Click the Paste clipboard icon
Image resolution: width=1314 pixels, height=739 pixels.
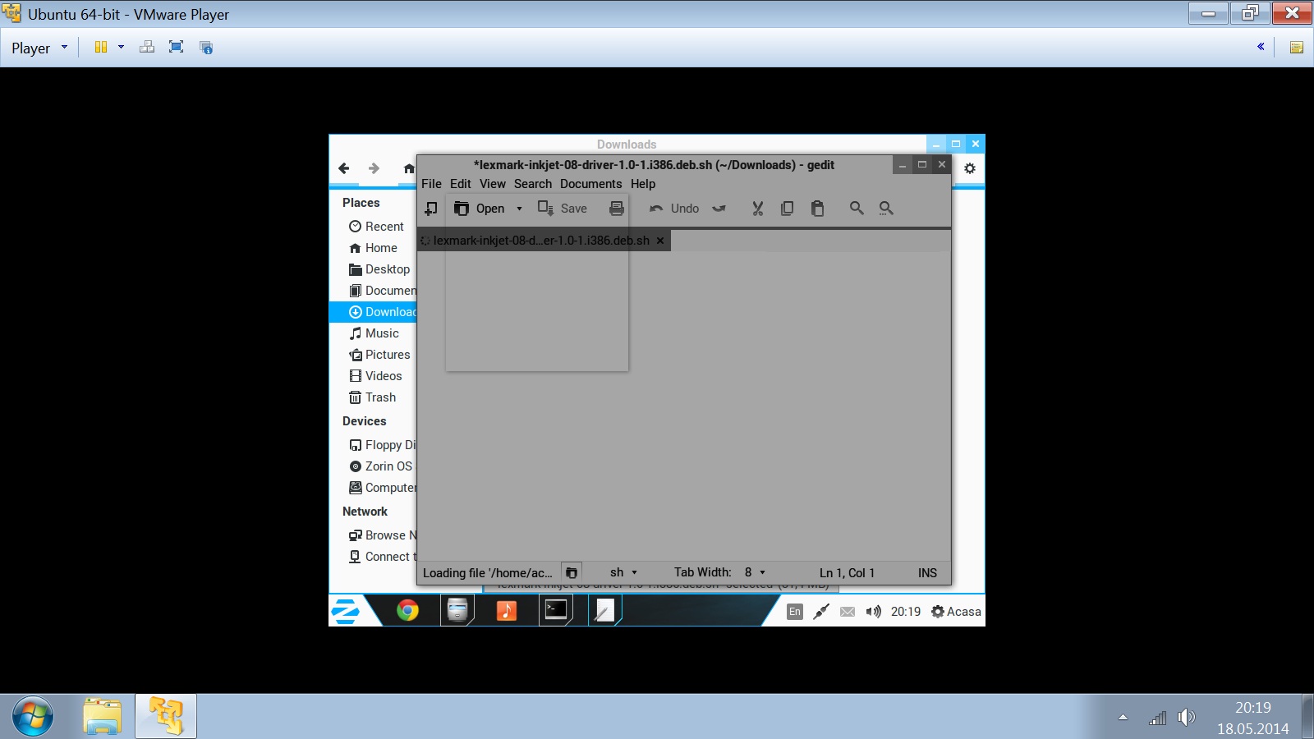[x=817, y=209]
